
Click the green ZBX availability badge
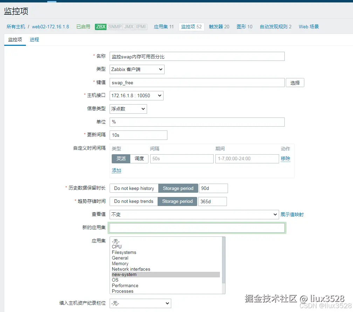(x=101, y=27)
